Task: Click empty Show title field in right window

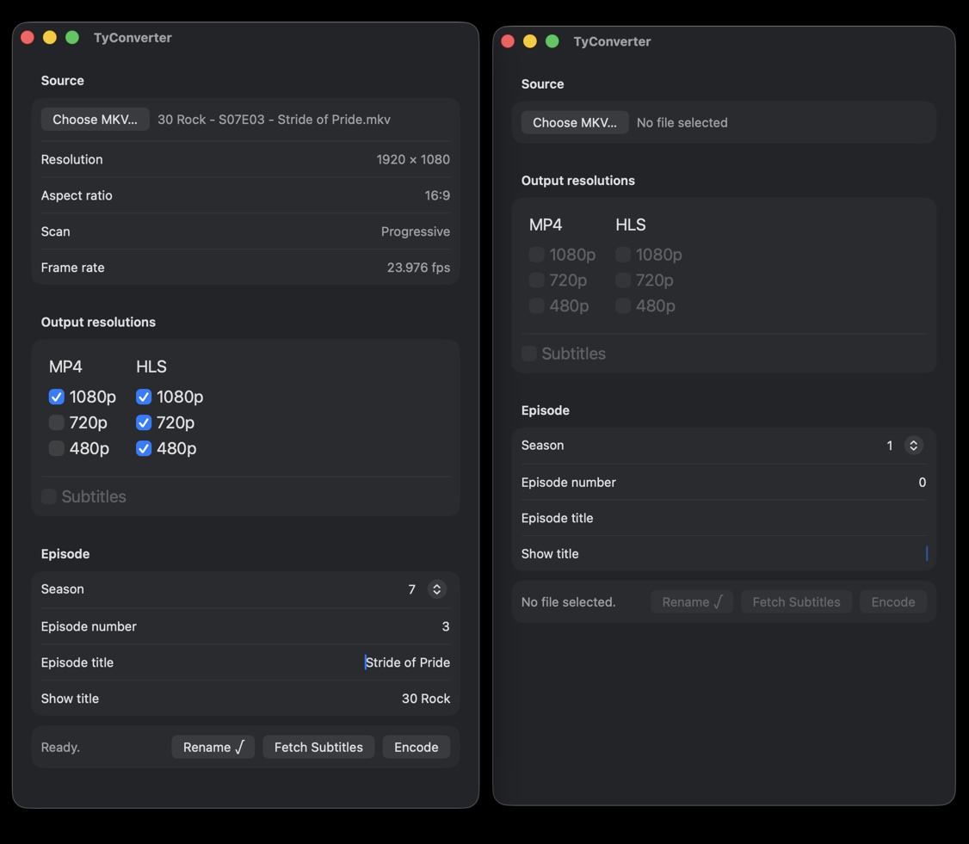Action: pyautogui.click(x=724, y=553)
